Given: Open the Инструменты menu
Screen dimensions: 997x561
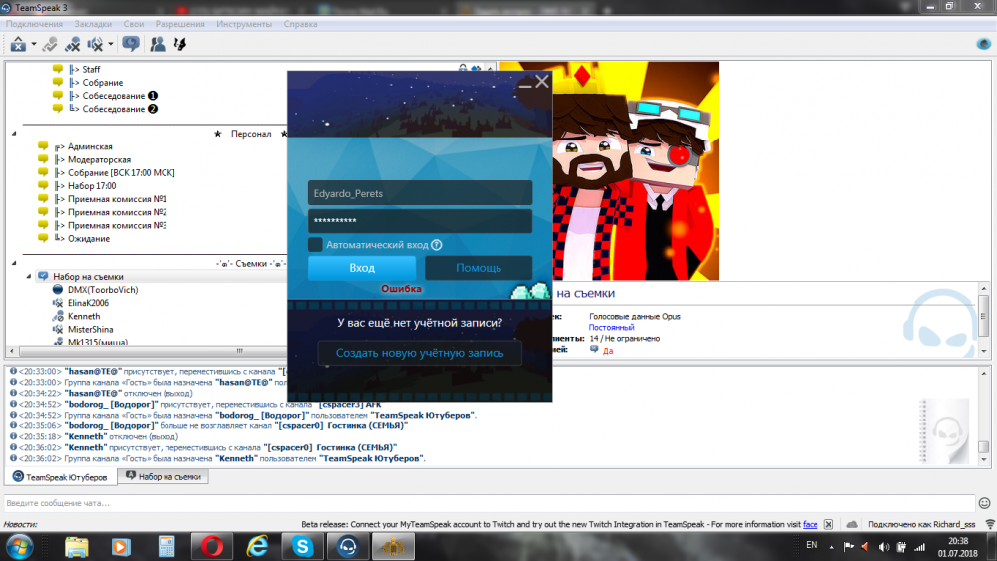Looking at the screenshot, I should coord(243,23).
